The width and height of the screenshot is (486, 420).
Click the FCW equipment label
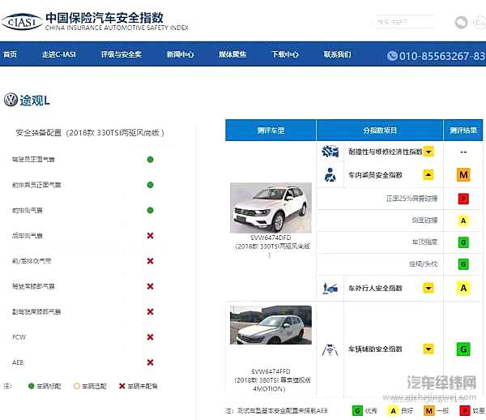19,336
